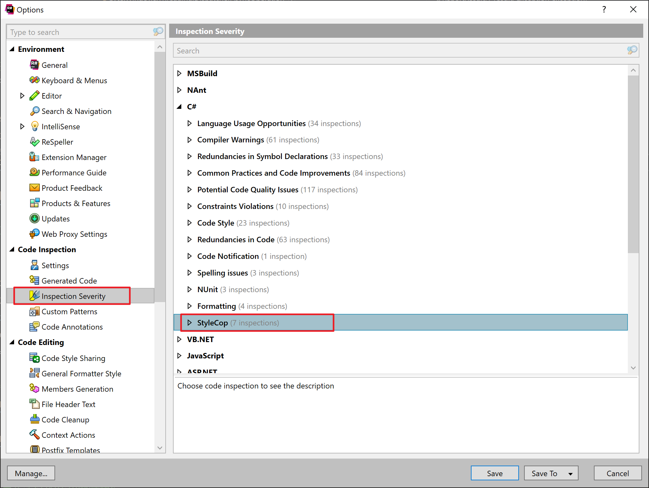Expand the Code Style inspections group
The height and width of the screenshot is (488, 649).
[189, 223]
